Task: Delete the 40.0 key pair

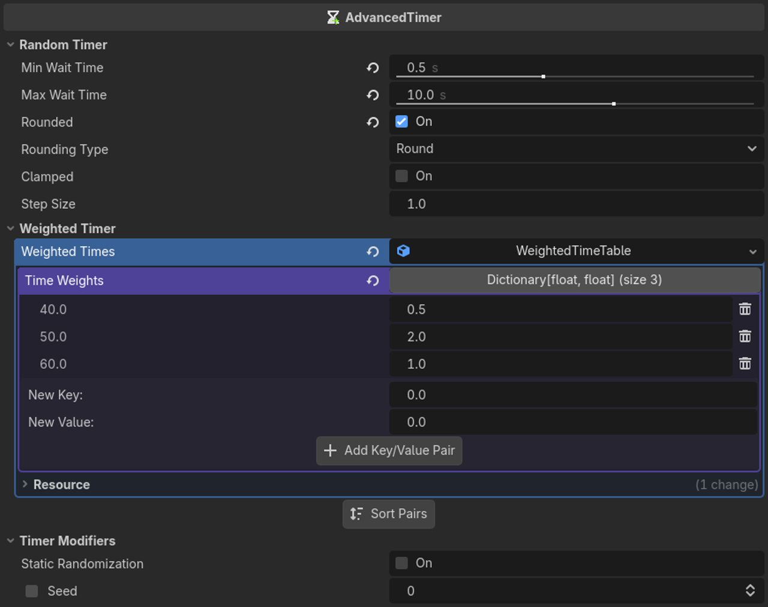Action: [745, 309]
